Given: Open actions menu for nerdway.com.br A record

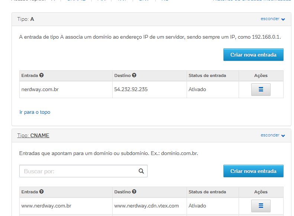Looking at the screenshot, I should pos(261,90).
